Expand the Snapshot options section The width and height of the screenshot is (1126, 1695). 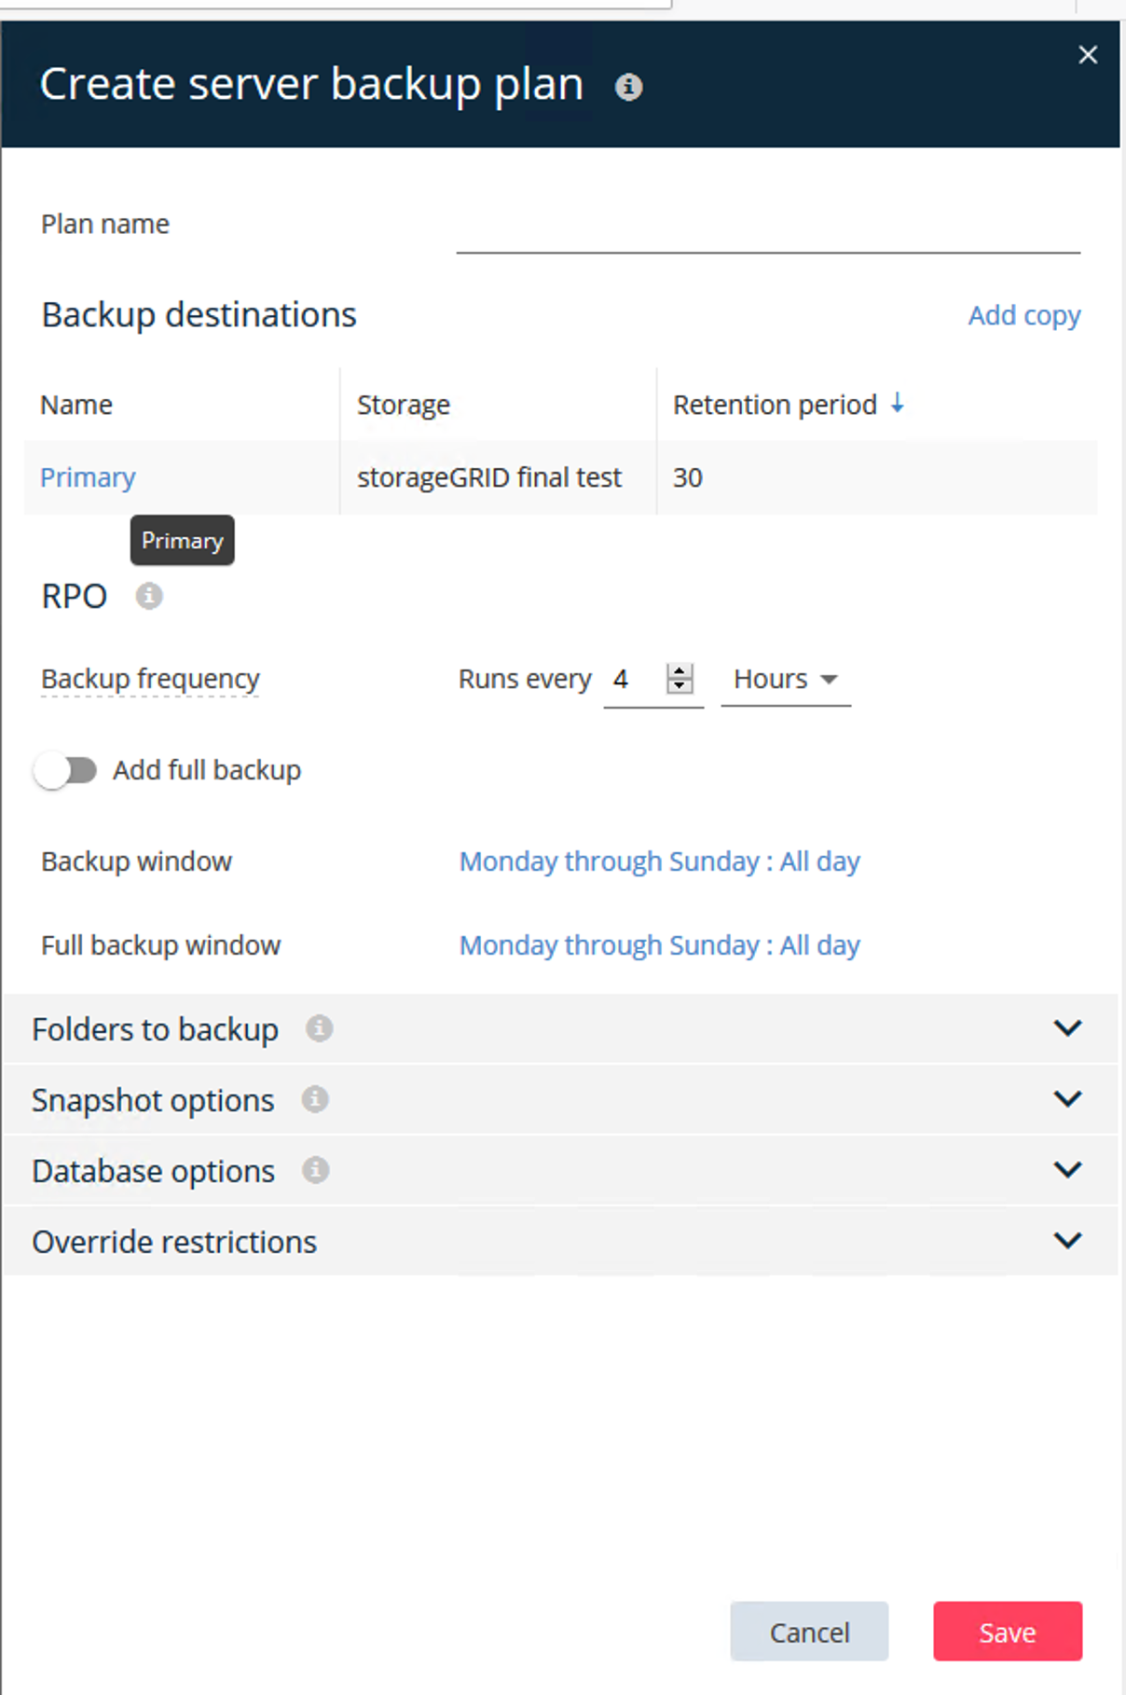coord(1067,1099)
